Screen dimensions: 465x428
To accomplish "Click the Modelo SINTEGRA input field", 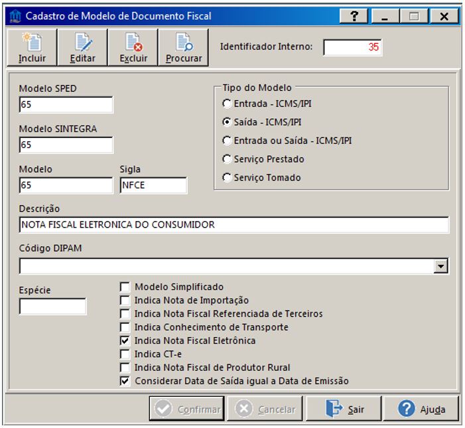I will point(66,145).
